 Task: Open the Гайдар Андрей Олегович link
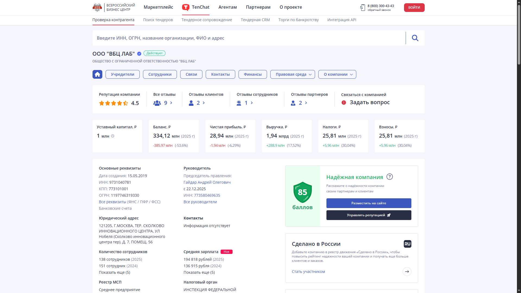point(207,182)
